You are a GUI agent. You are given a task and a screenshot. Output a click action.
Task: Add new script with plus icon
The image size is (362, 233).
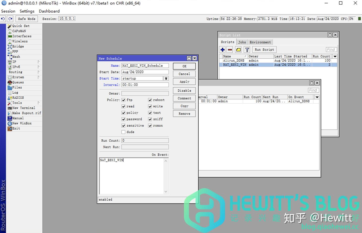(222, 50)
